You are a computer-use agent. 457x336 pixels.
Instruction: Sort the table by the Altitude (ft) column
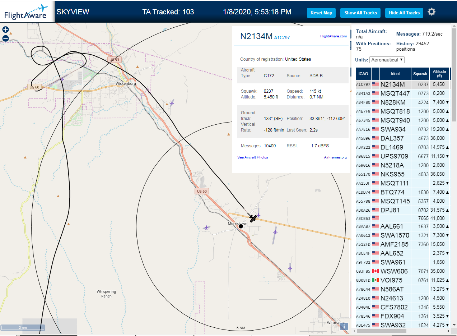439,74
